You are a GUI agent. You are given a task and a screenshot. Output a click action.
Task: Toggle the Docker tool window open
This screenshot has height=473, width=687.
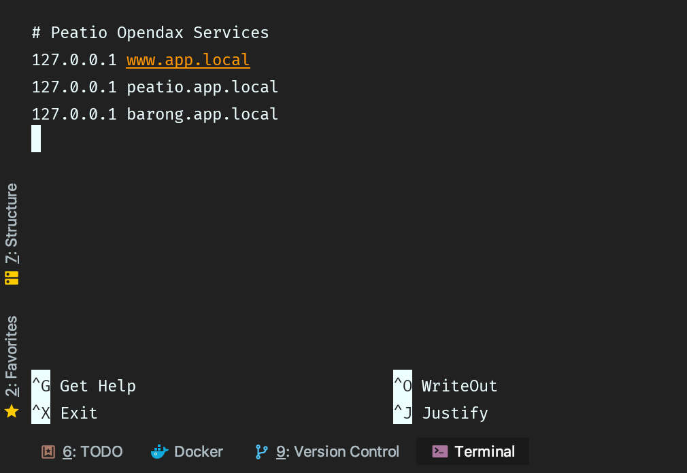(187, 451)
